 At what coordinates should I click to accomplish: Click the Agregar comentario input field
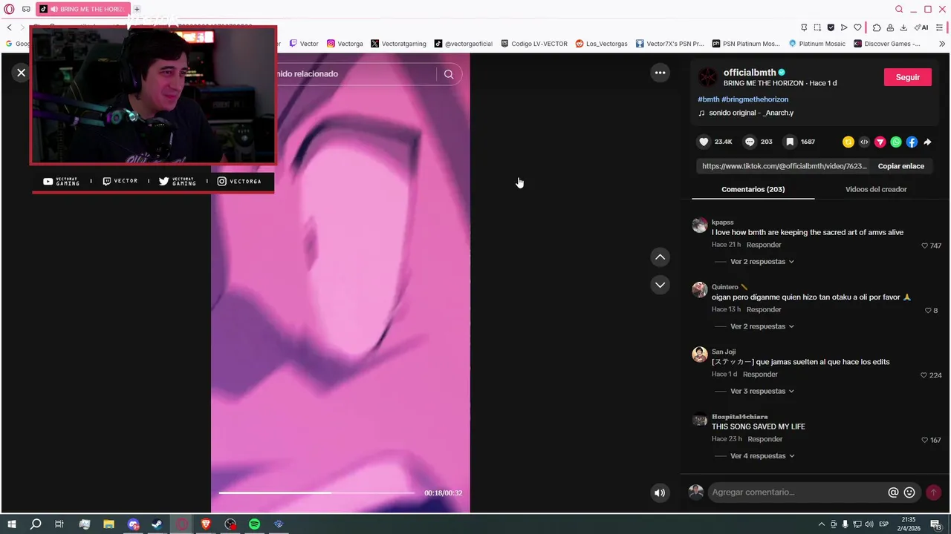795,492
